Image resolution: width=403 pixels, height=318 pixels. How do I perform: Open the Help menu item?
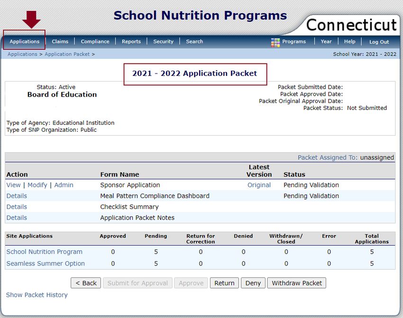coord(349,42)
